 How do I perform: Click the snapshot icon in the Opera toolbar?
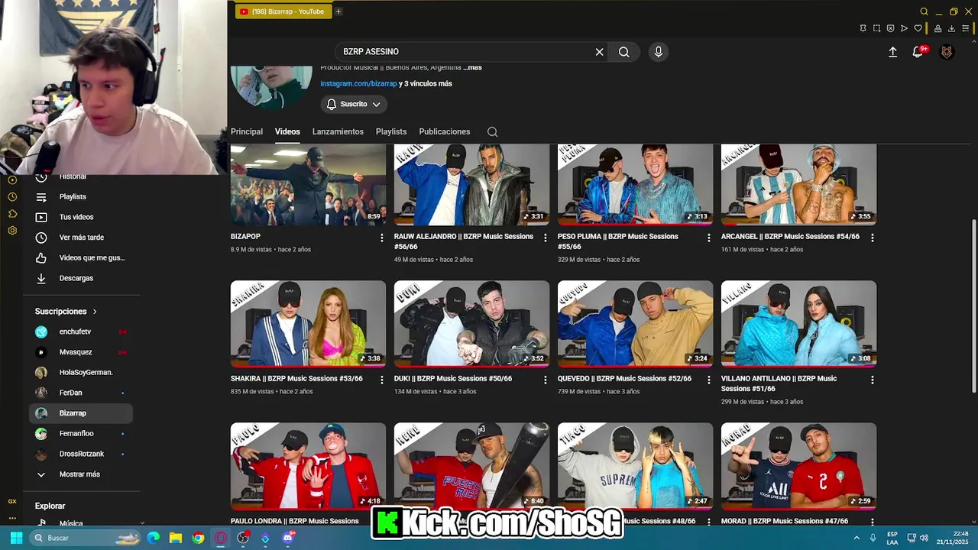point(876,28)
